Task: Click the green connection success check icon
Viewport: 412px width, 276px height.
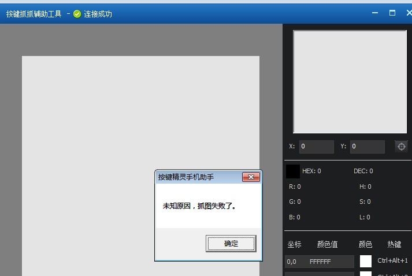Action: 77,14
